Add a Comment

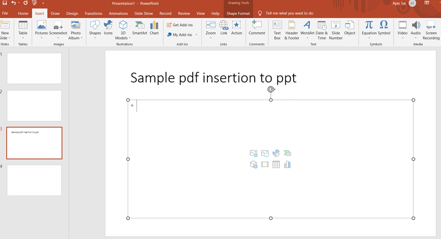pos(257,28)
